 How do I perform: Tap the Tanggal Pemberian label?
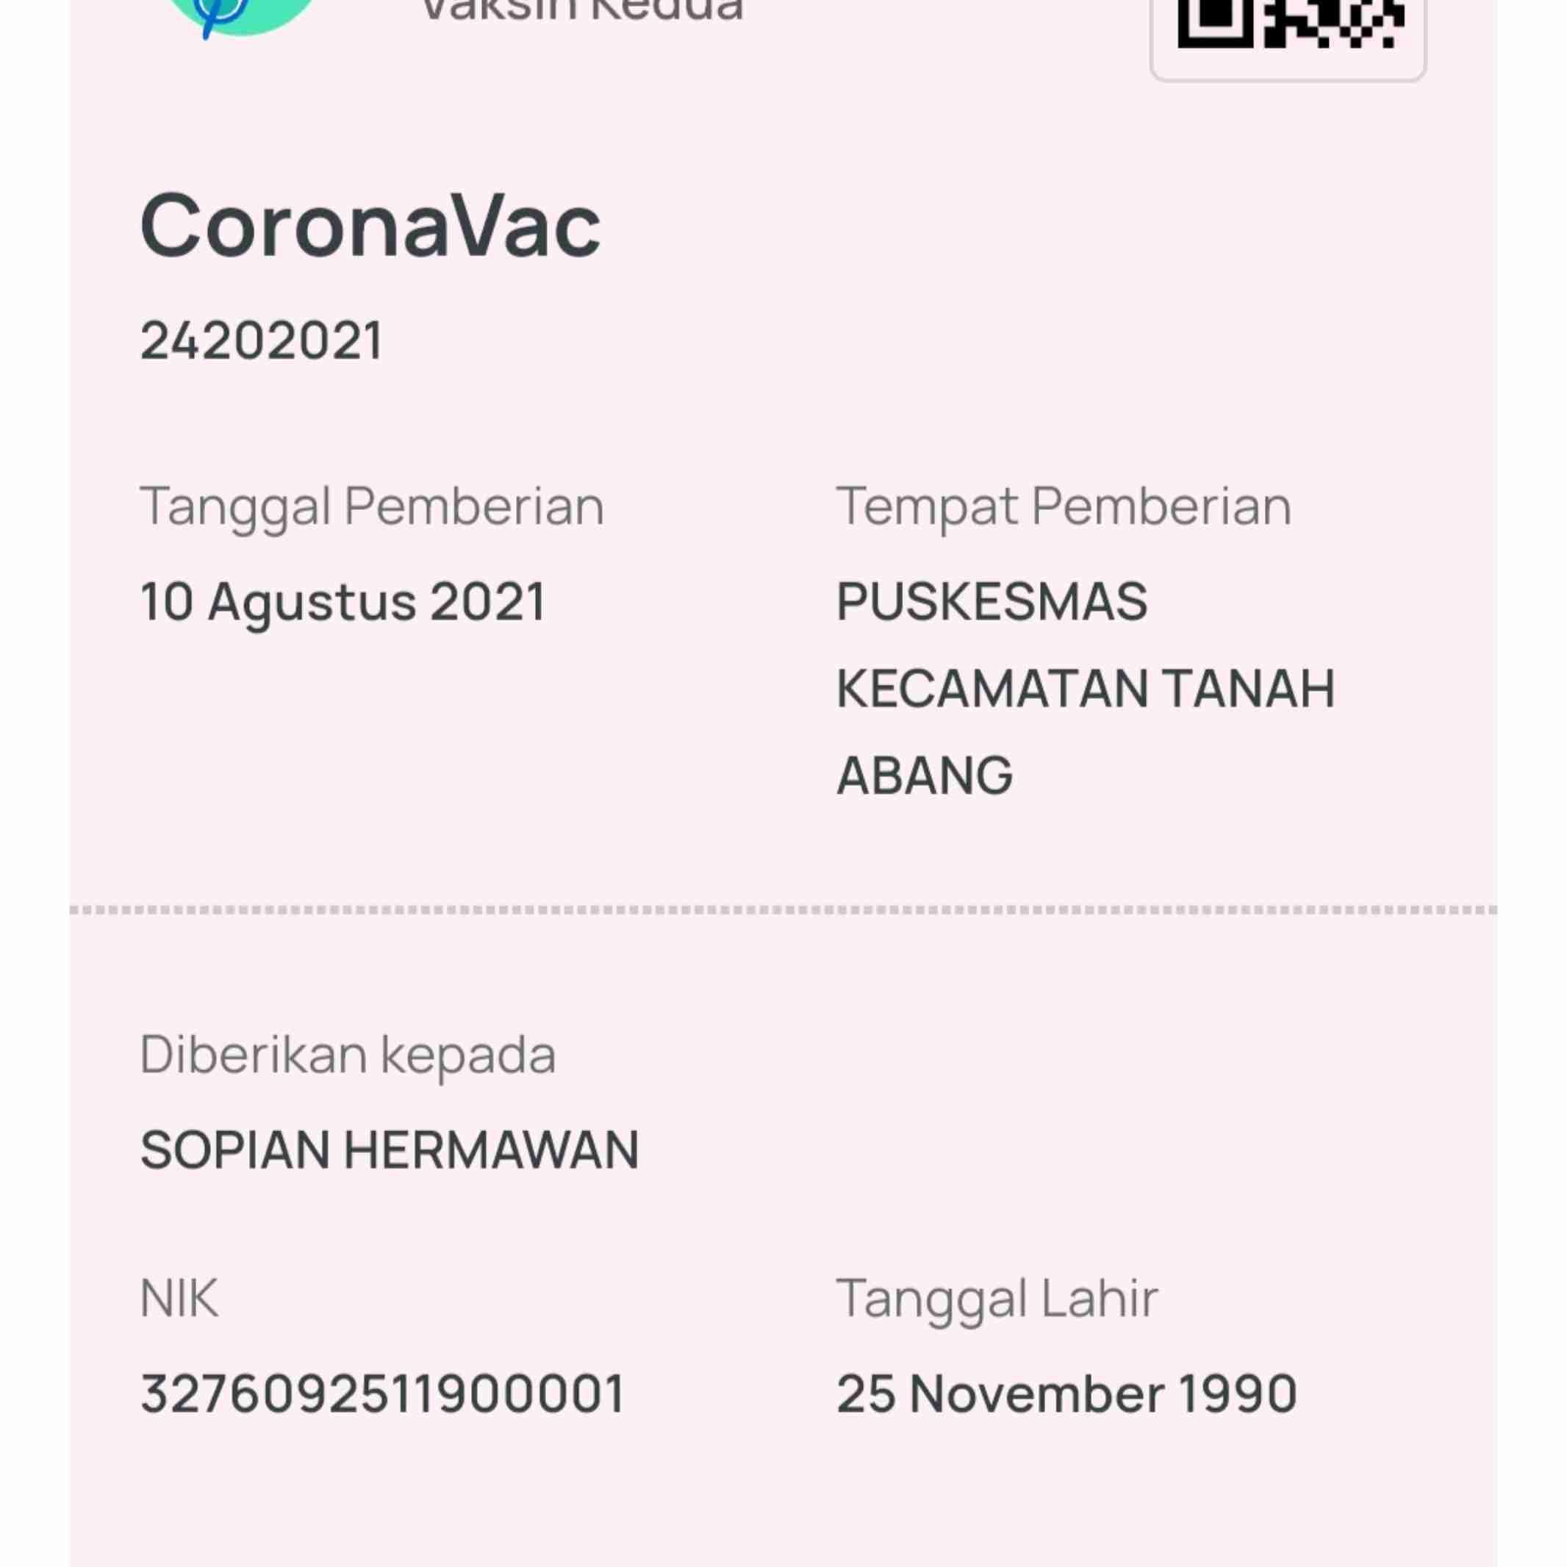coord(373,508)
